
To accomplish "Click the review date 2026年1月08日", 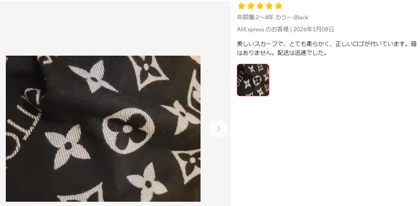I will (x=314, y=29).
